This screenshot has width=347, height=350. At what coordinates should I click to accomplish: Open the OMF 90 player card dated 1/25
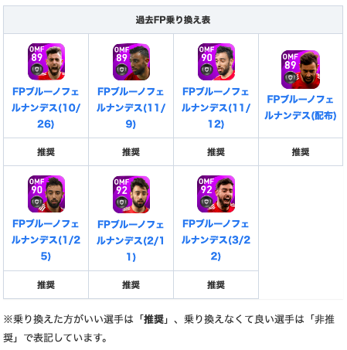(x=46, y=194)
